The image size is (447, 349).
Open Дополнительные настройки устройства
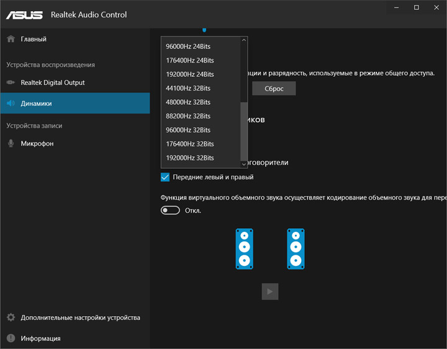pos(80,317)
